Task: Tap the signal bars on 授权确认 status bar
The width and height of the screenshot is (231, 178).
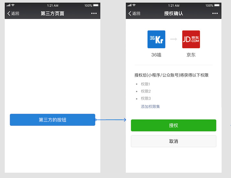Action: point(129,5)
